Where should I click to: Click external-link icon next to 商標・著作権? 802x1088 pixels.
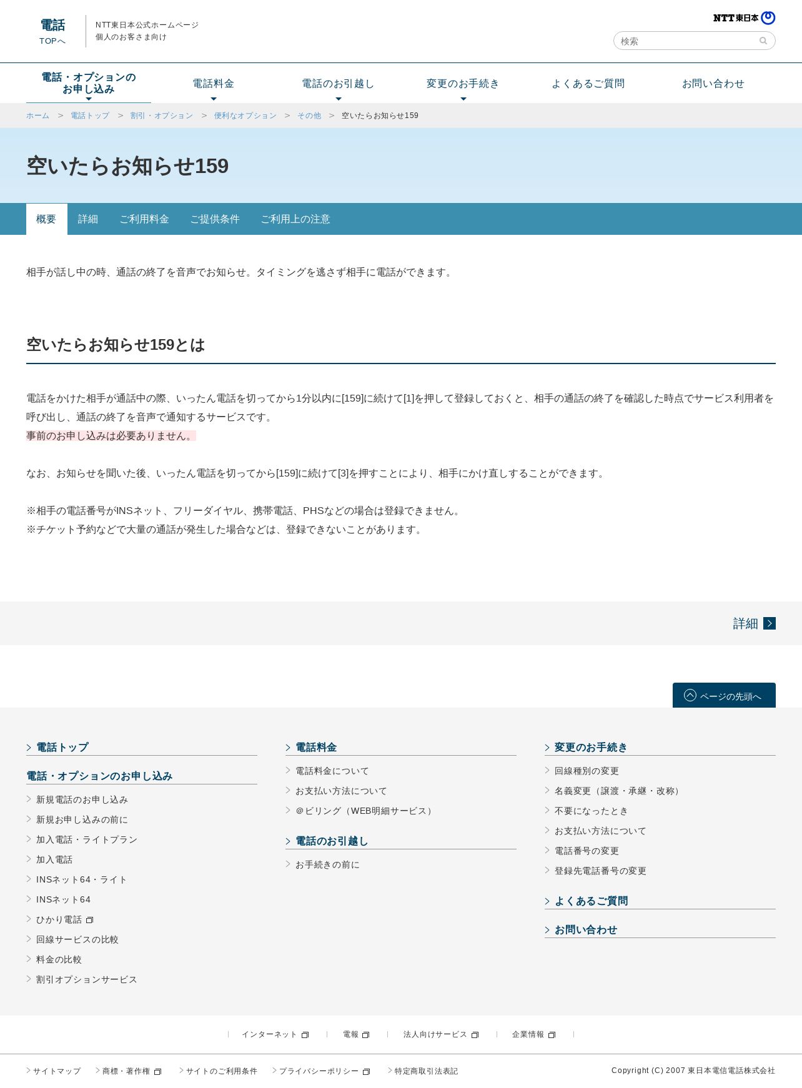(x=157, y=1072)
